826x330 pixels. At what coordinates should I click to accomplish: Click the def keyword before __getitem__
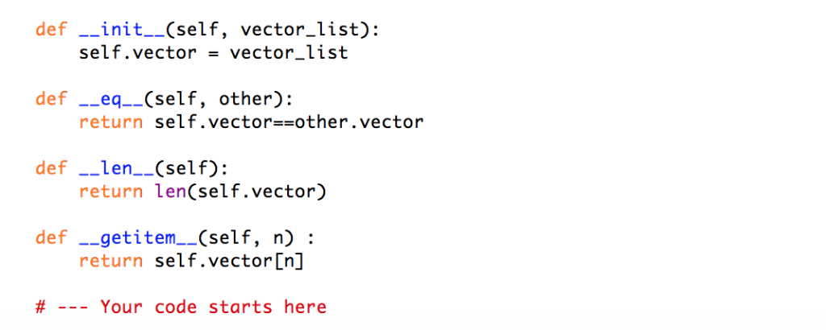click(x=52, y=238)
